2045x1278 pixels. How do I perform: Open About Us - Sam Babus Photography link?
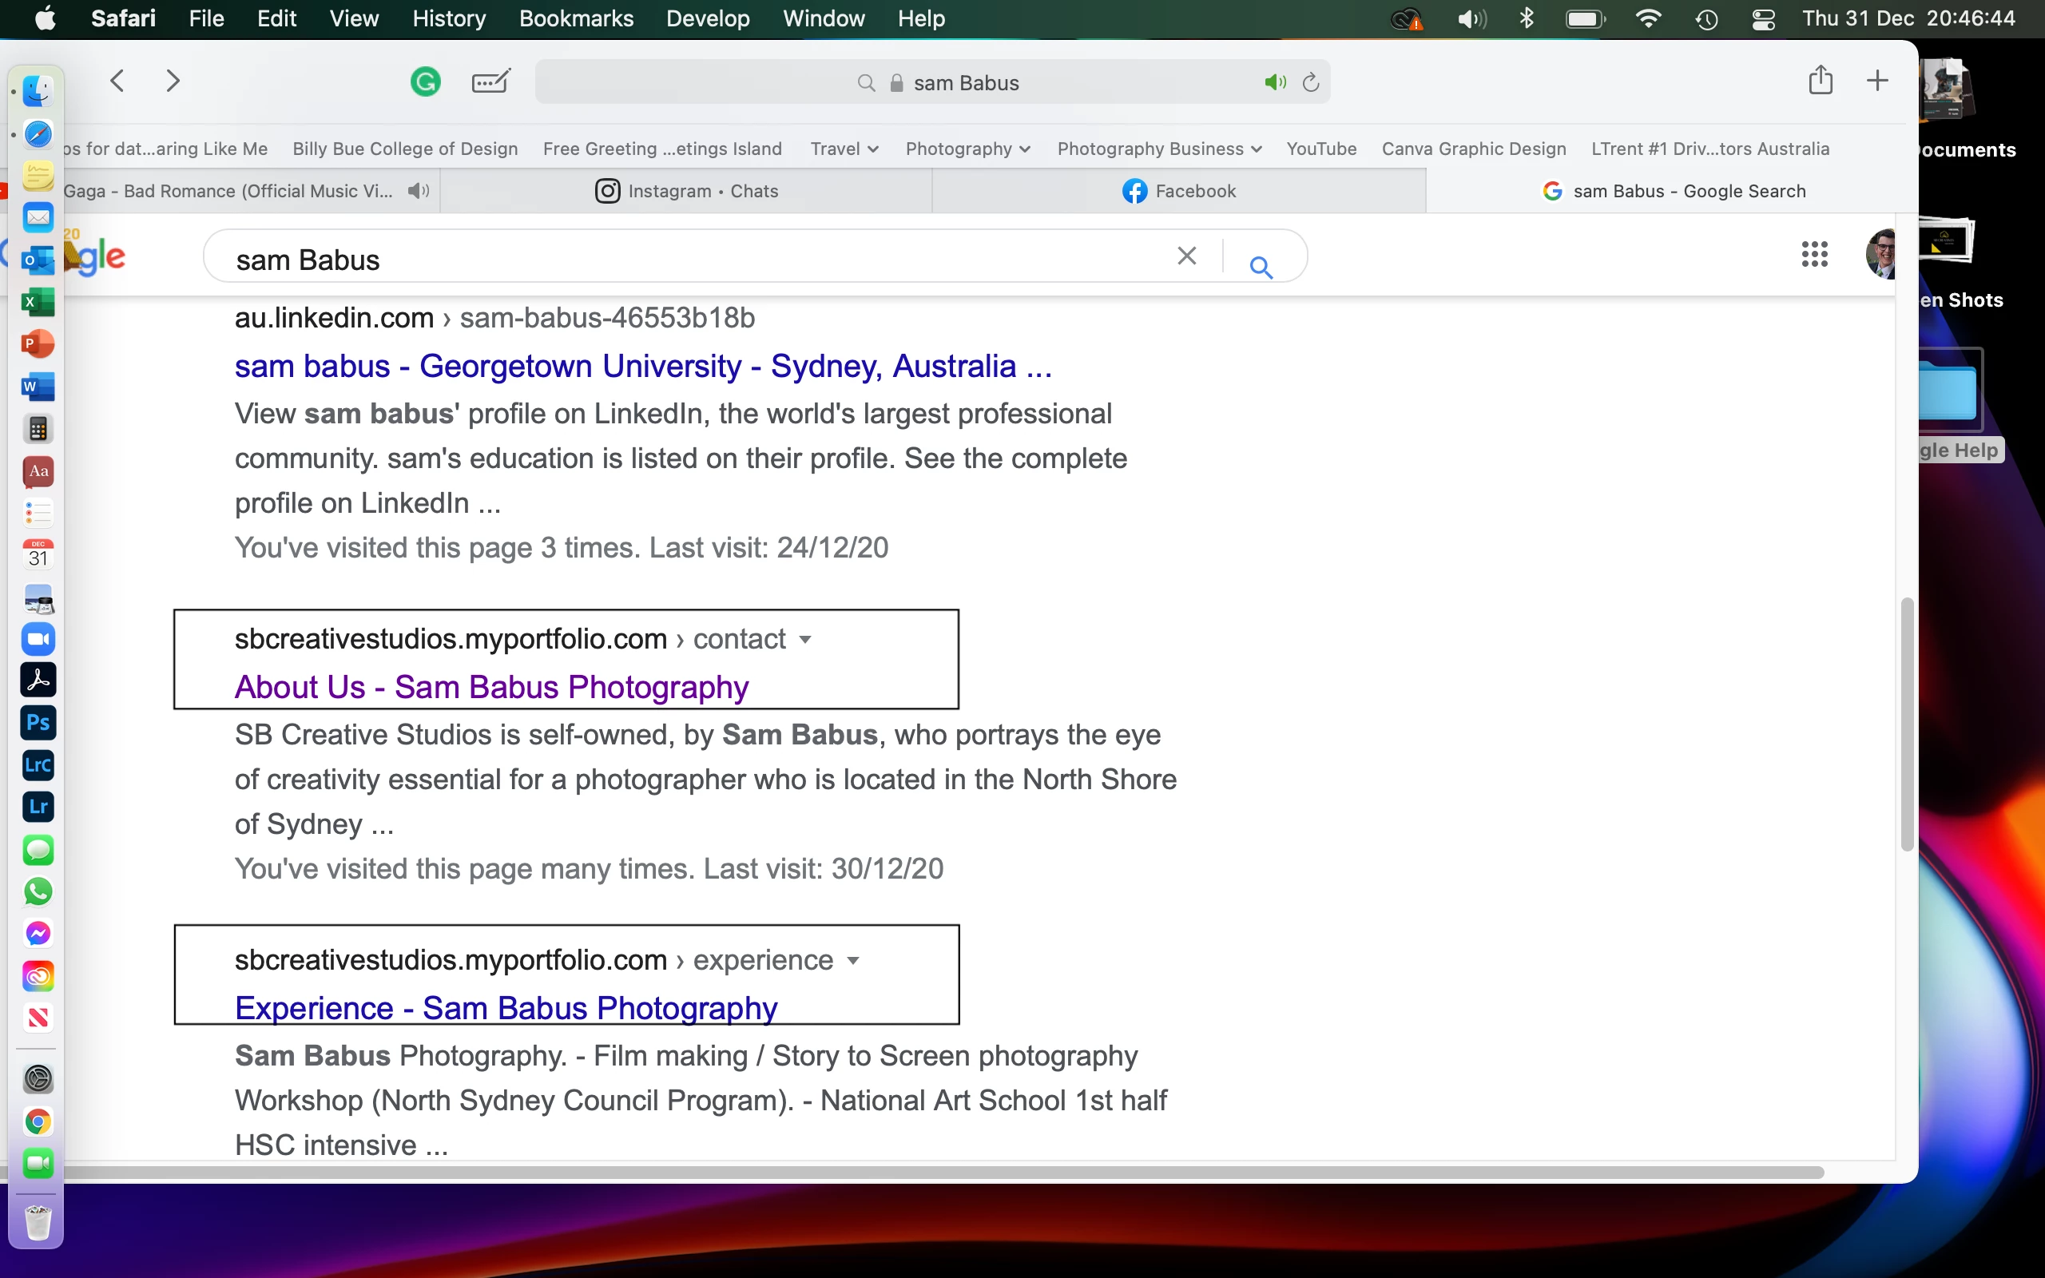click(x=491, y=687)
